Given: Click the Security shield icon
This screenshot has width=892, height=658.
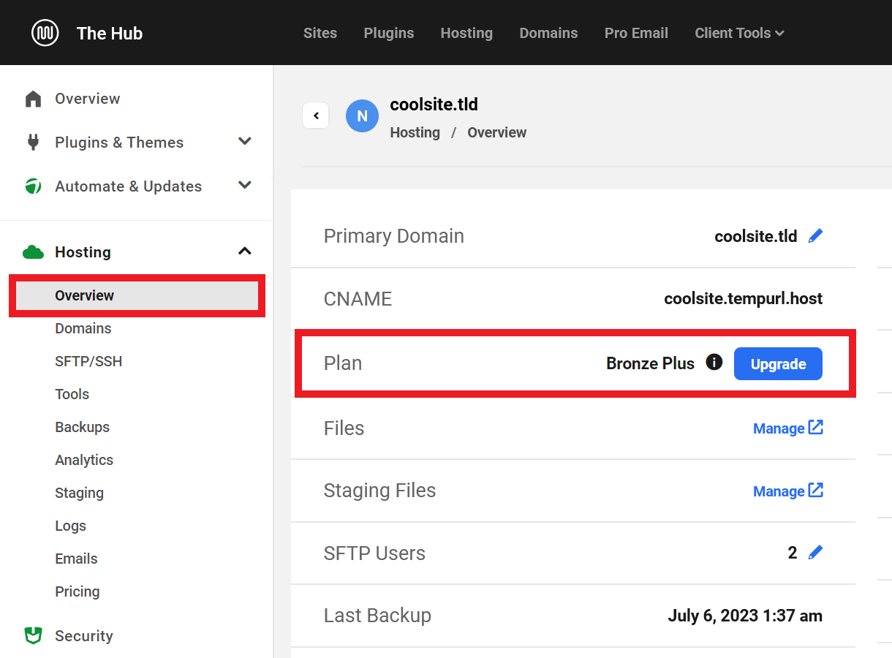Looking at the screenshot, I should [x=33, y=635].
